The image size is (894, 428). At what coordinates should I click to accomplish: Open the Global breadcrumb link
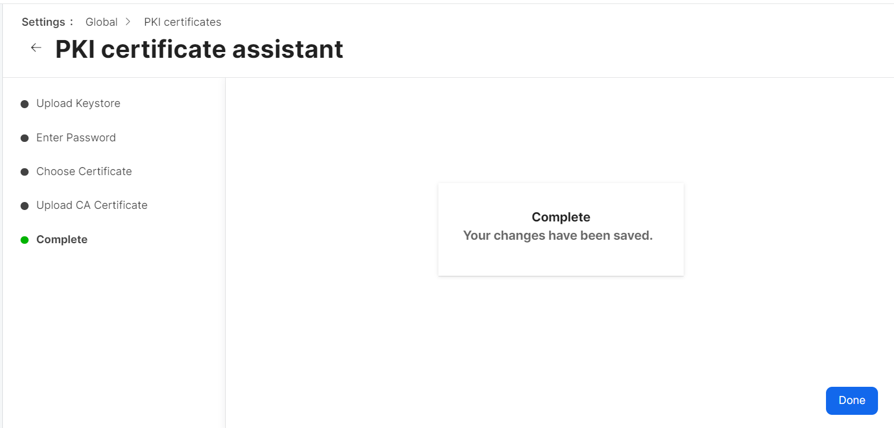pos(101,22)
